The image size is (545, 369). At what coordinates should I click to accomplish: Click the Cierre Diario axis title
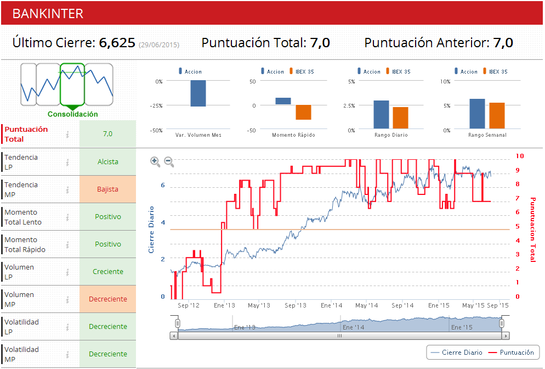tap(151, 230)
